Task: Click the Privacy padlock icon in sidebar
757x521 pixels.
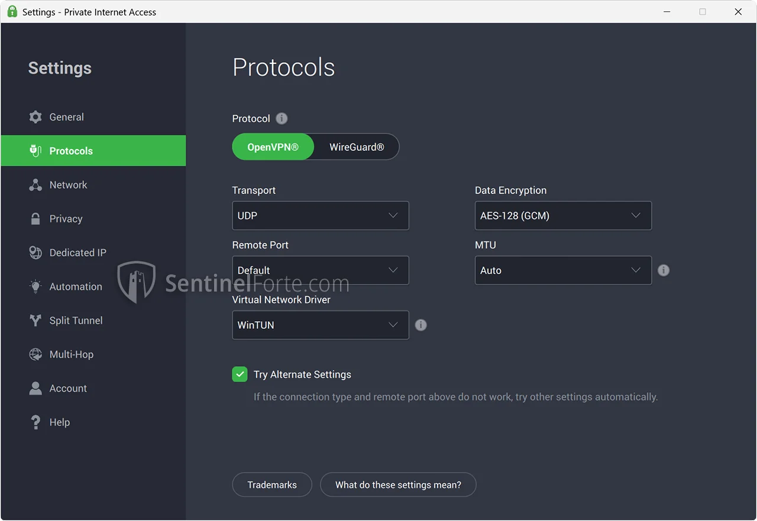Action: (x=35, y=219)
